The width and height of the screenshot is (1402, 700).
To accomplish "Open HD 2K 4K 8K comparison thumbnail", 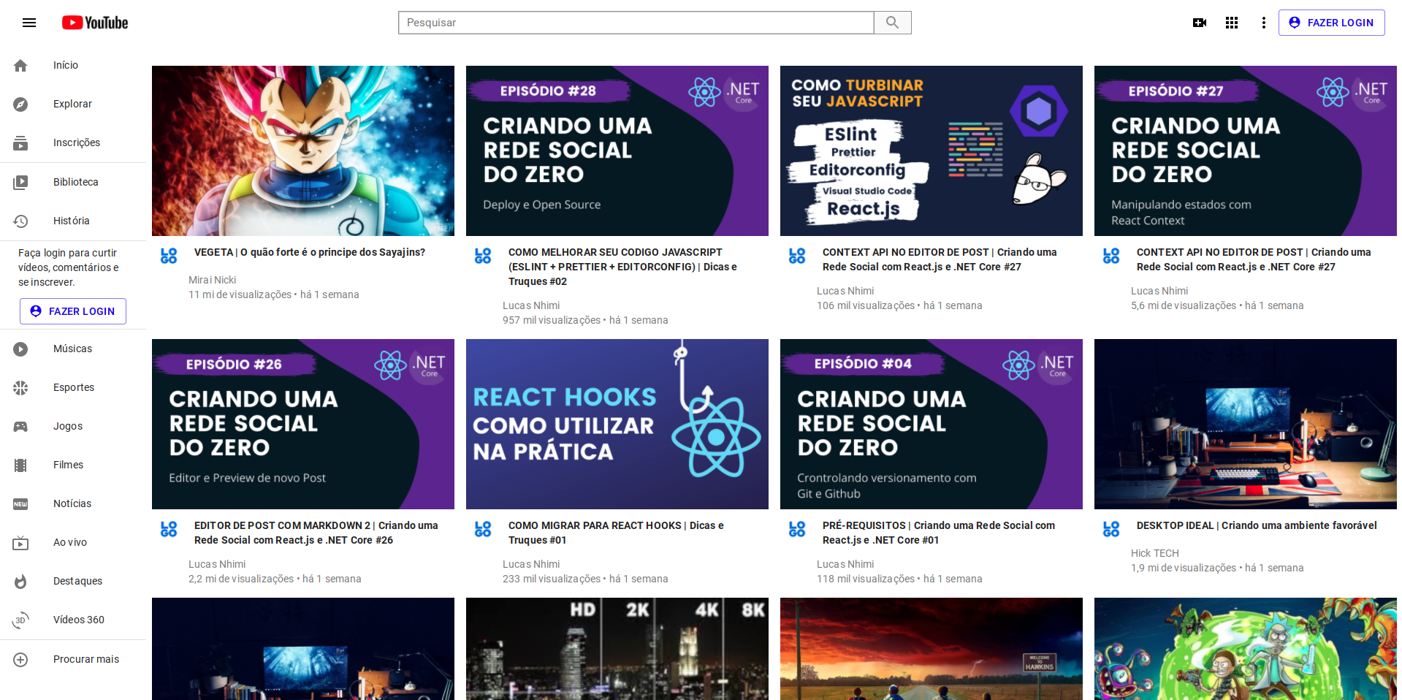I will pos(617,649).
